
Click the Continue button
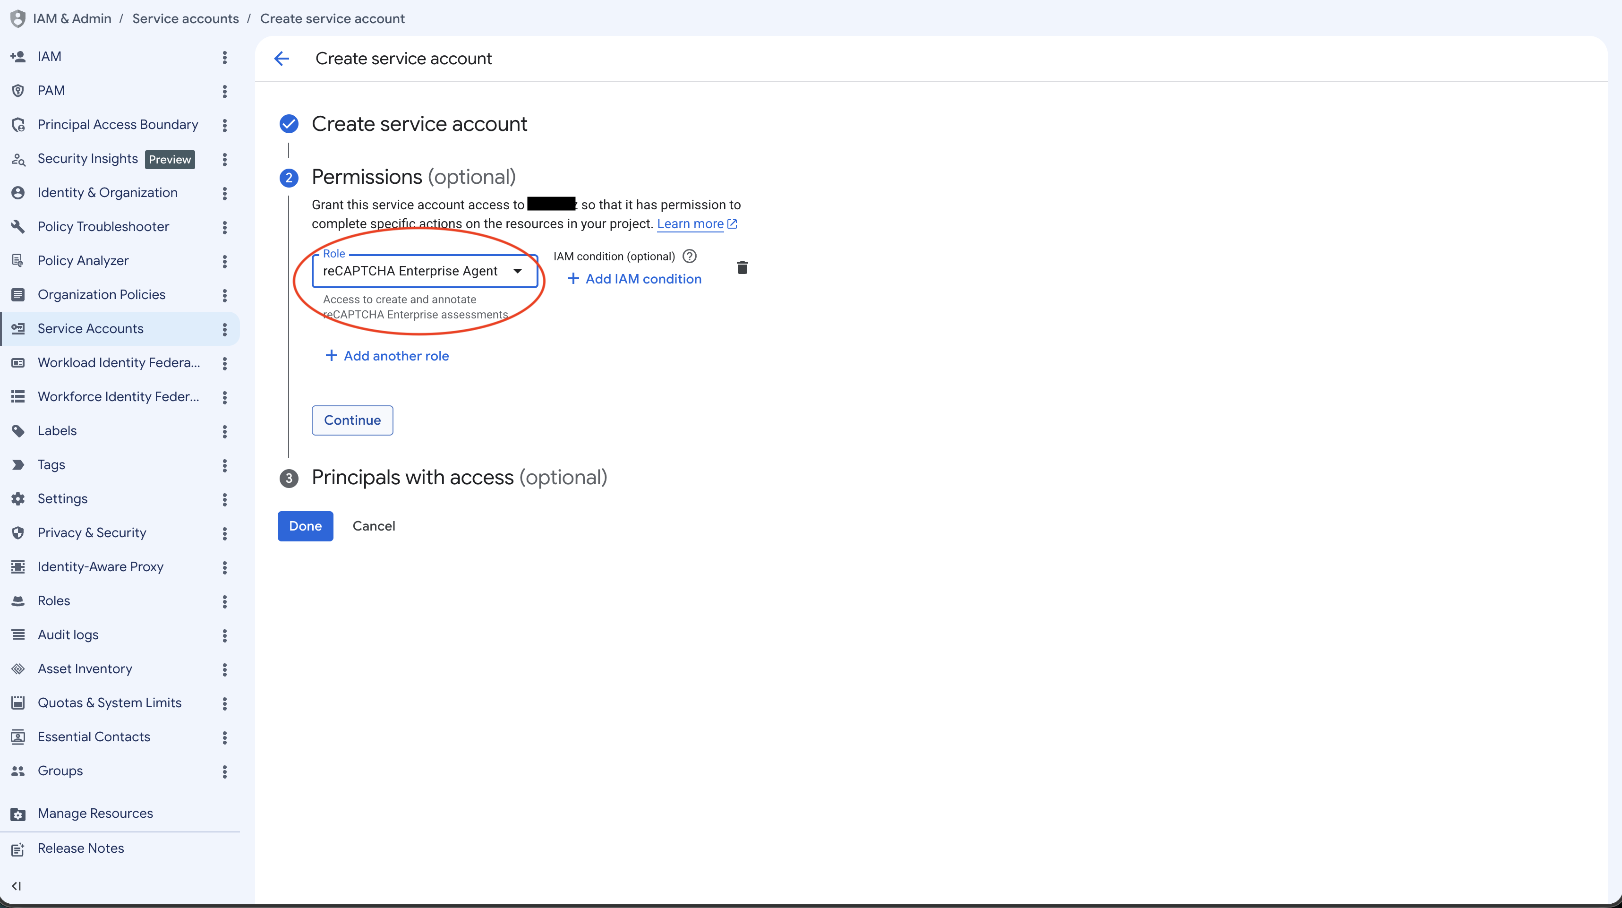(x=353, y=420)
